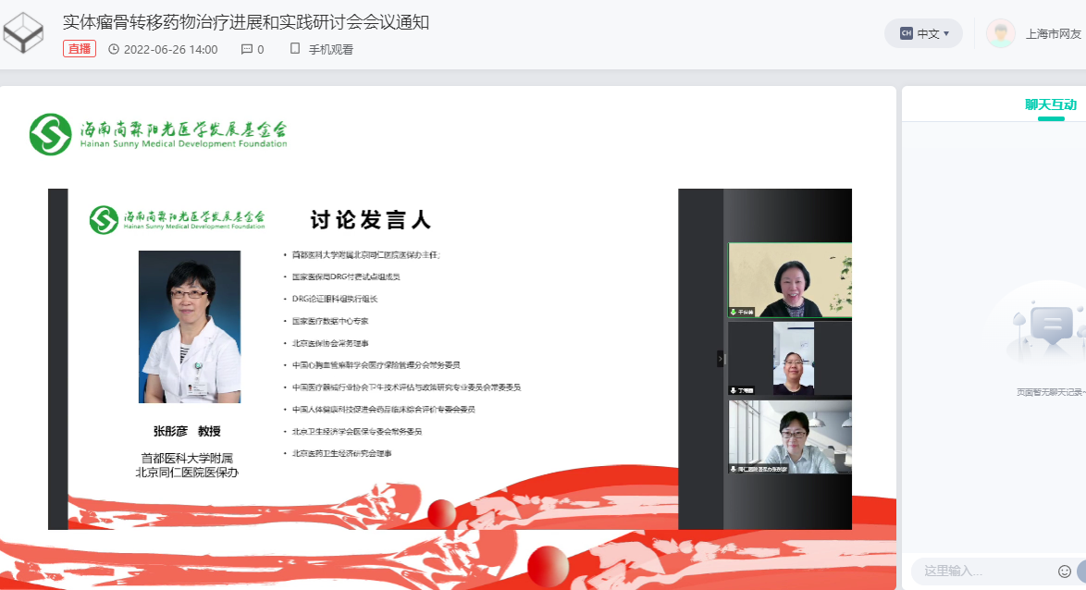The width and height of the screenshot is (1086, 590).
Task: Open the emoji picker in chat box
Action: click(x=1065, y=572)
